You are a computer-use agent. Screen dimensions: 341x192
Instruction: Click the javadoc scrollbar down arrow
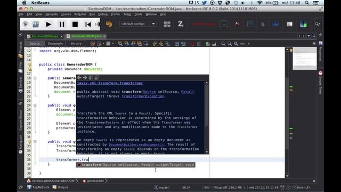point(207,152)
